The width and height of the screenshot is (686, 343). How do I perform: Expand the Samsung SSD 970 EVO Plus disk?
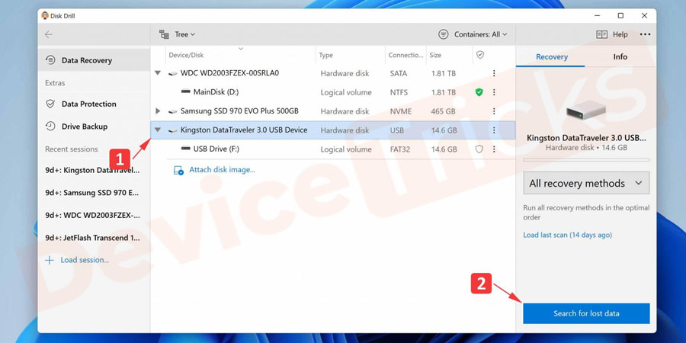[x=158, y=111]
